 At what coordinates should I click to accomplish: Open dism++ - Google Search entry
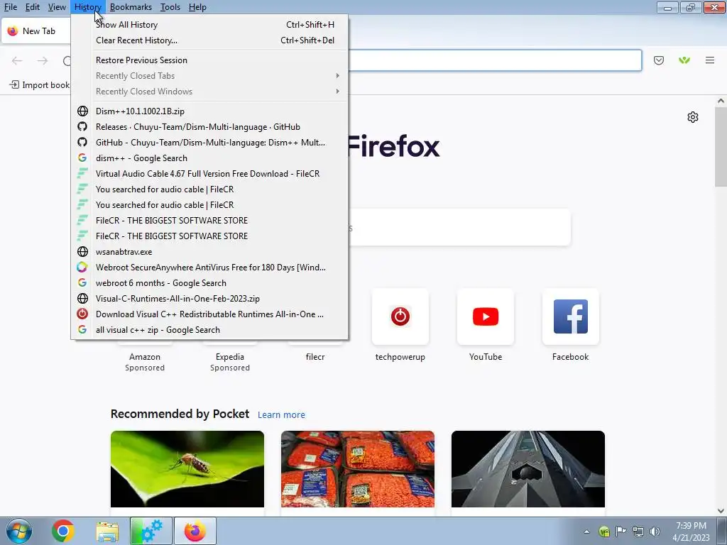coord(209,158)
